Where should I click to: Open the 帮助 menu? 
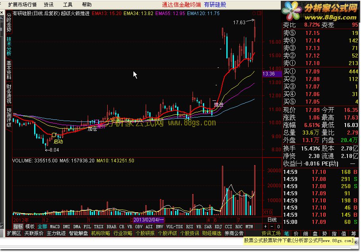87,5
